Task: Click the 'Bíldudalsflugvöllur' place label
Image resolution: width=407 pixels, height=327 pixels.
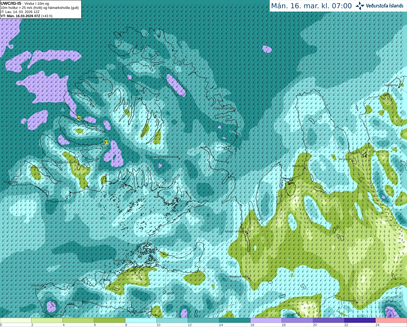Action: [66, 162]
